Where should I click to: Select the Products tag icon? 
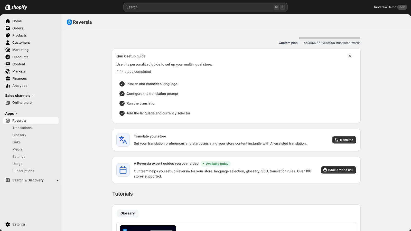8,35
